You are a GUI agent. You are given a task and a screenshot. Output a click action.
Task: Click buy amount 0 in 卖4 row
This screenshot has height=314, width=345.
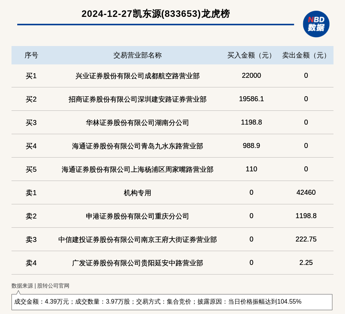[x=251, y=263]
